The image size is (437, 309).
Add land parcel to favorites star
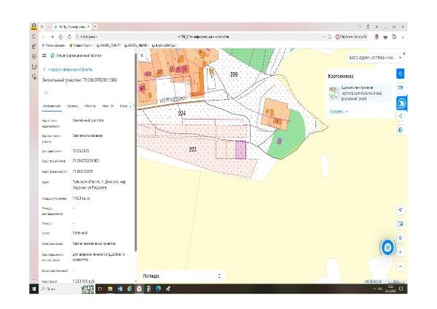pos(46,93)
